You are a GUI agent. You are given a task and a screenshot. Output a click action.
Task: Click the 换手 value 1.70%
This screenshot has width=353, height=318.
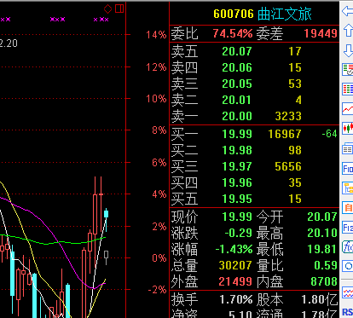point(236,299)
